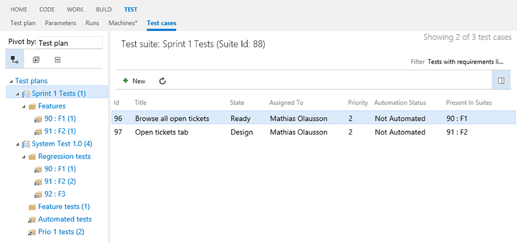Click the collapse all suites icon
This screenshot has width=517, height=242.
(57, 60)
